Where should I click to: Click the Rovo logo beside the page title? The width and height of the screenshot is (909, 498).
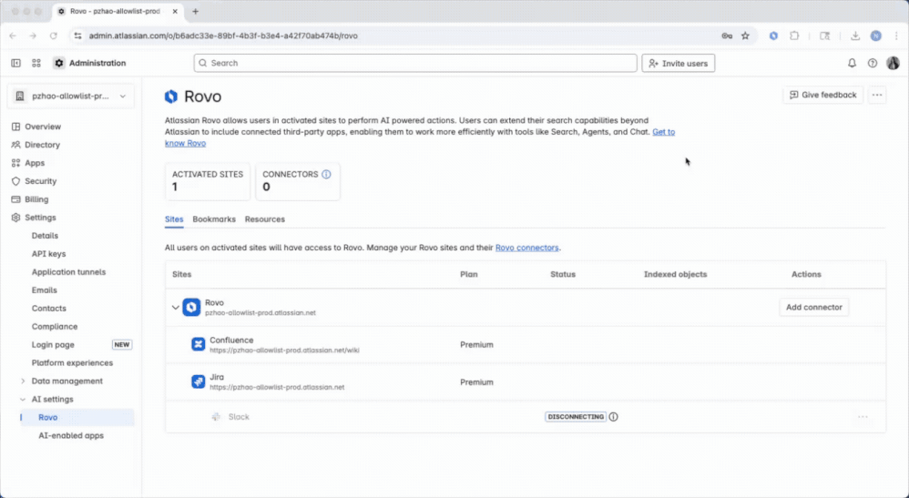tap(171, 97)
